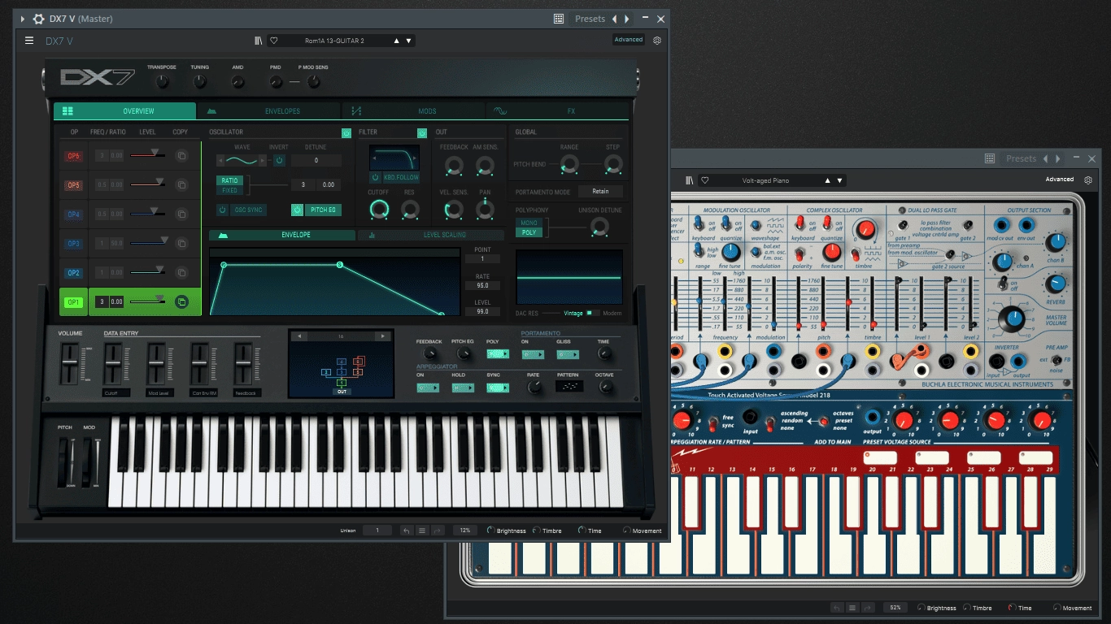The image size is (1111, 624).
Task: Click the DX7 V undo arrow in the bottom bar
Action: tap(407, 531)
